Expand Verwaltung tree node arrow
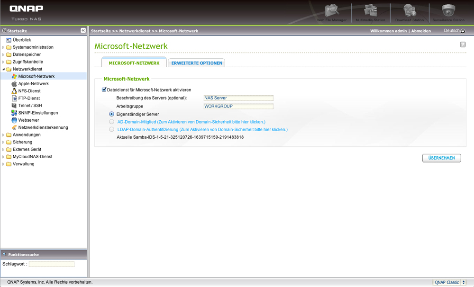Viewport: 474px width, 287px height. pos(3,164)
